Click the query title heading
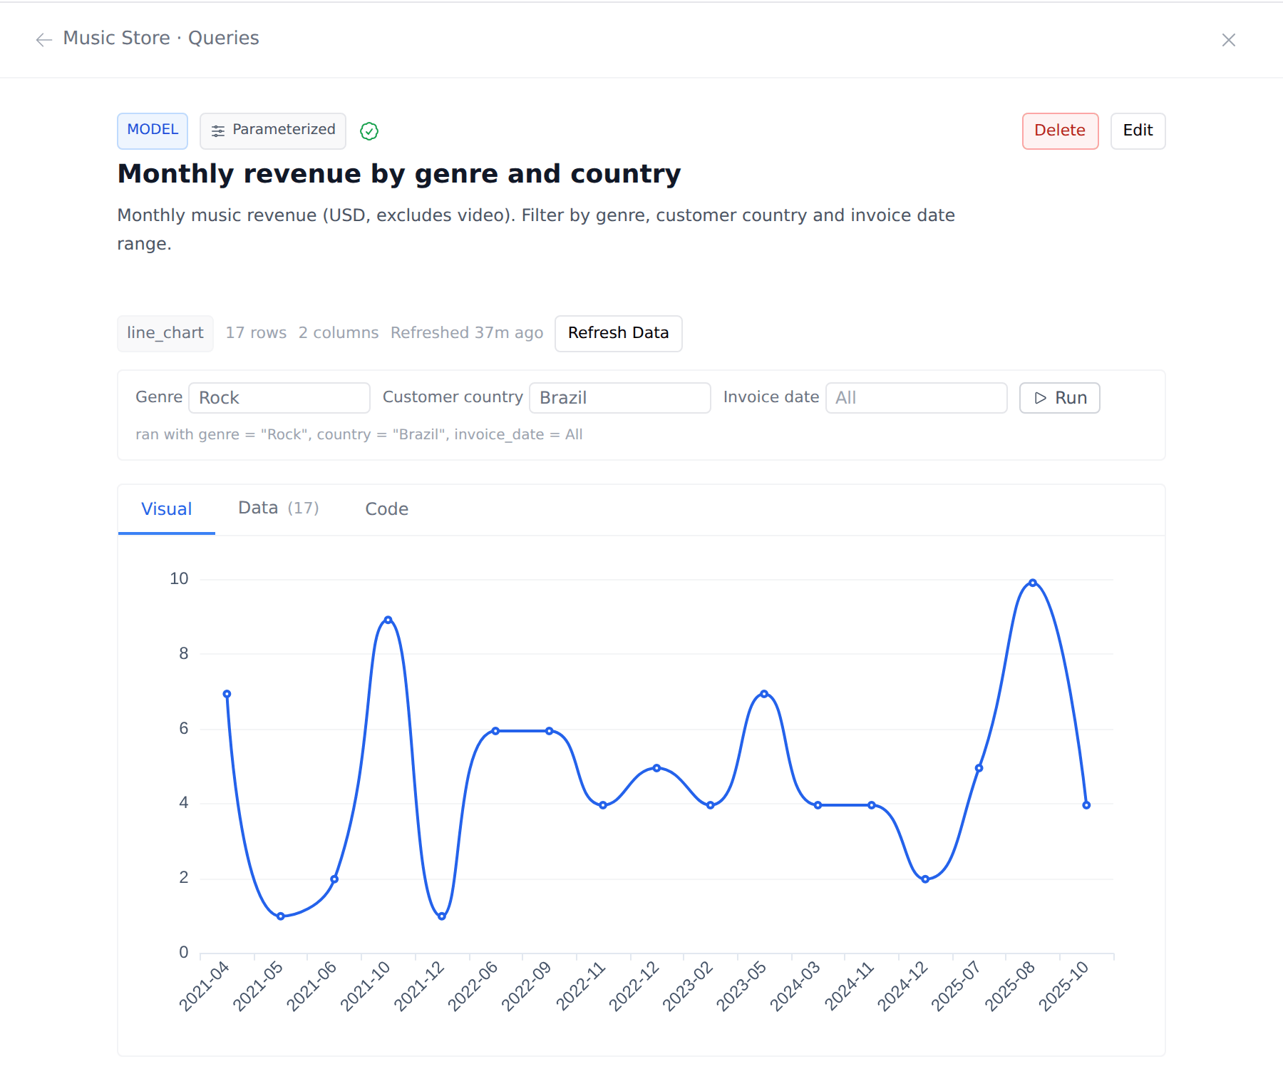The height and width of the screenshot is (1084, 1283). pos(399,173)
